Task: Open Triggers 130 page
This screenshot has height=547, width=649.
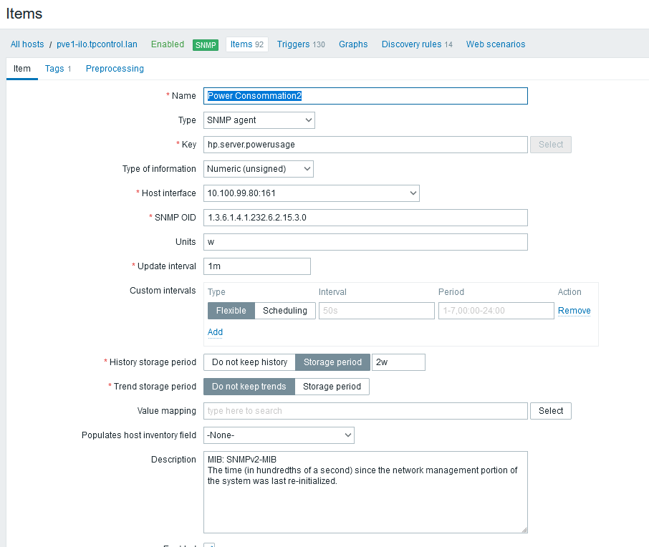Action: 300,44
